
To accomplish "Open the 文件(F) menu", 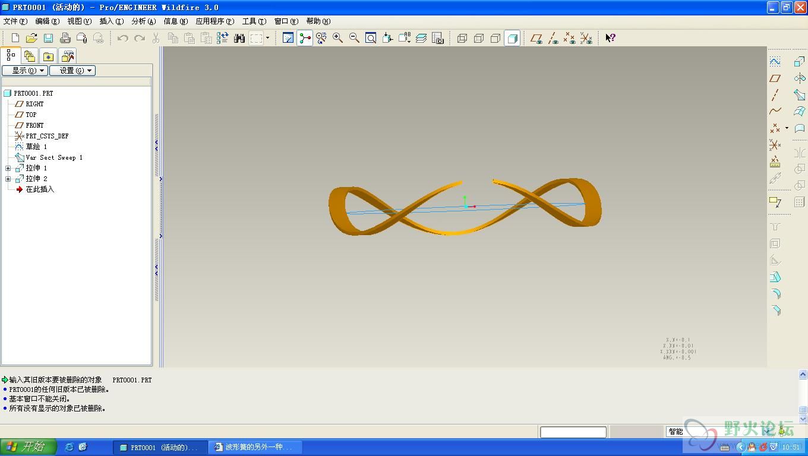I will coord(15,21).
